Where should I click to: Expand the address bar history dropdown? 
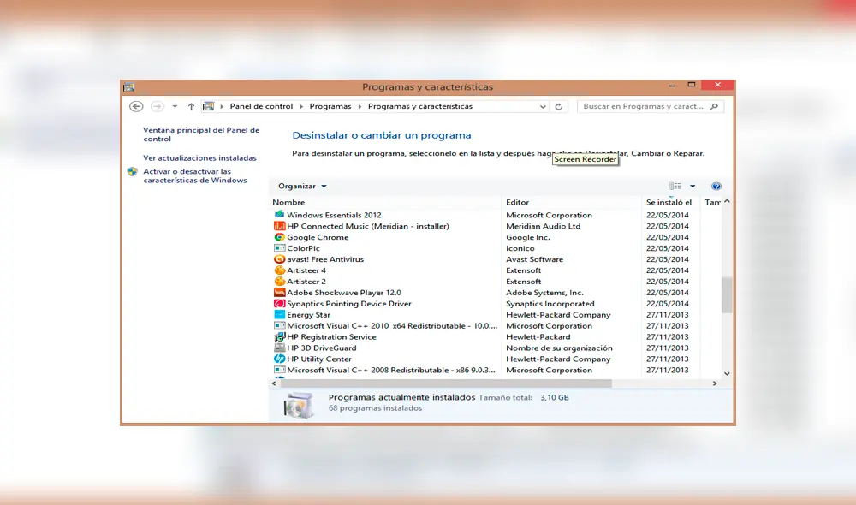(543, 105)
